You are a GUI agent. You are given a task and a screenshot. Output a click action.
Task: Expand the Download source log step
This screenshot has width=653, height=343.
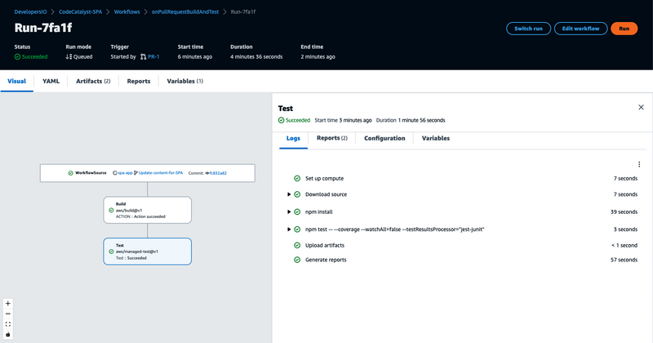289,194
